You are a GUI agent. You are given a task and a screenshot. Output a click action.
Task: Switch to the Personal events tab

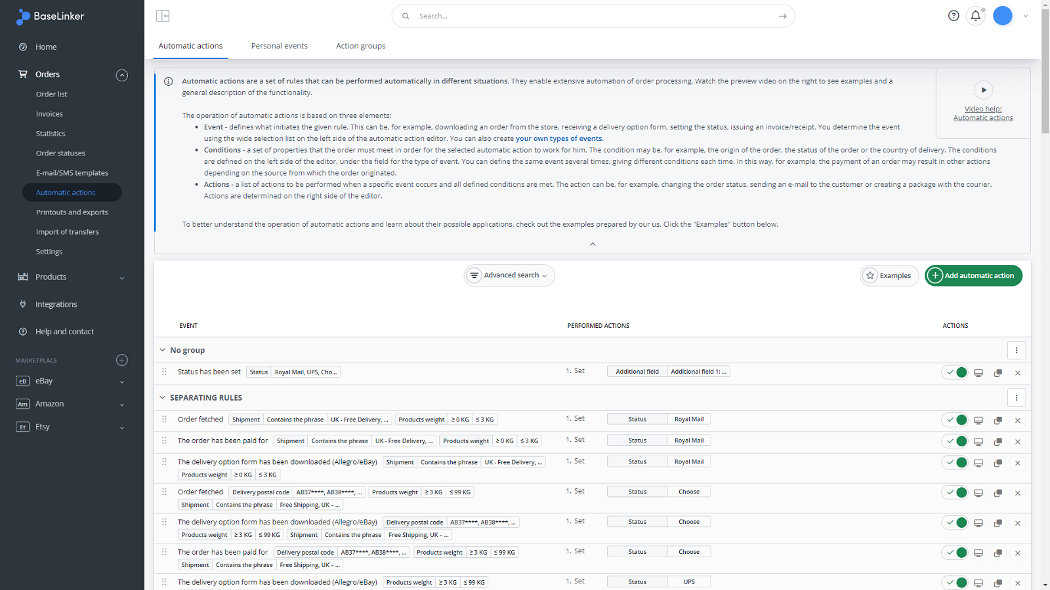279,46
